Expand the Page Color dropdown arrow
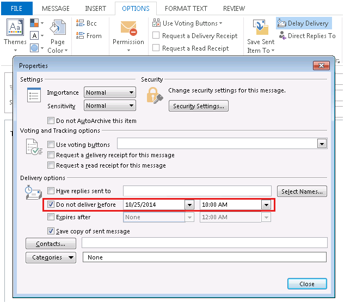This screenshot has width=344, height=303. [66, 51]
